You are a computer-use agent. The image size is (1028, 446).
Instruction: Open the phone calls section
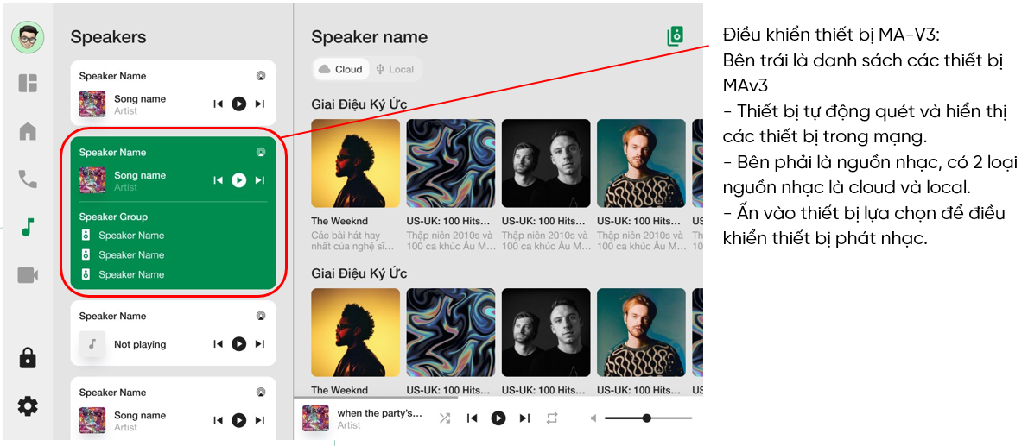tap(28, 179)
